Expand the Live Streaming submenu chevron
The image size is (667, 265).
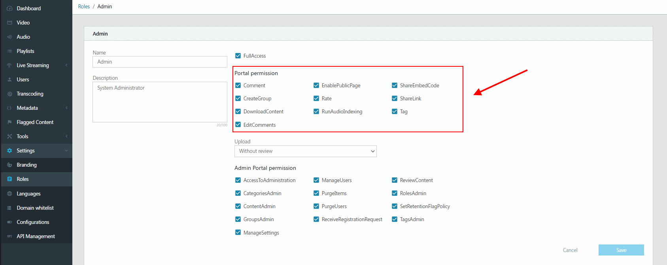pos(66,65)
